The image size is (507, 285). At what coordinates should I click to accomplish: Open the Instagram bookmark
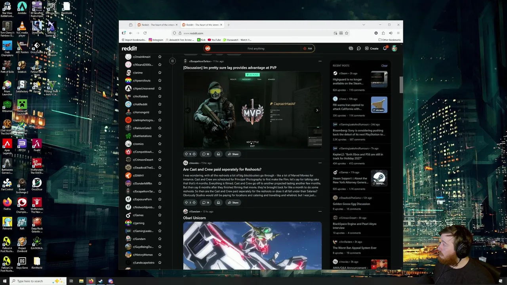(x=156, y=40)
